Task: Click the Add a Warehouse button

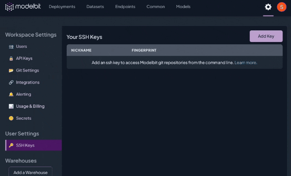Action: [30, 172]
